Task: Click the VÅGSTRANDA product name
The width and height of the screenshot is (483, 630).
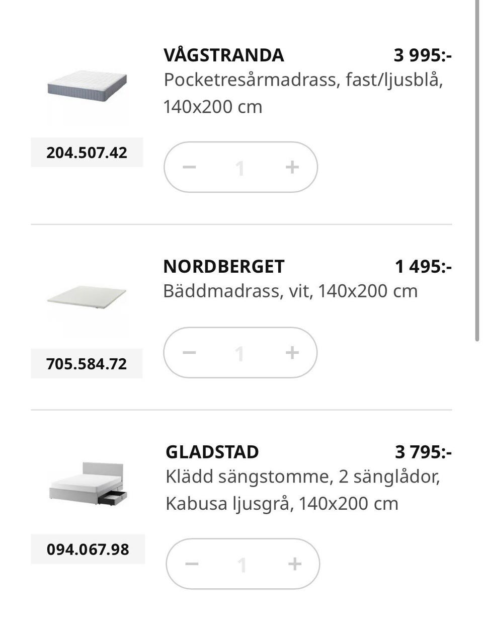Action: pyautogui.click(x=223, y=55)
